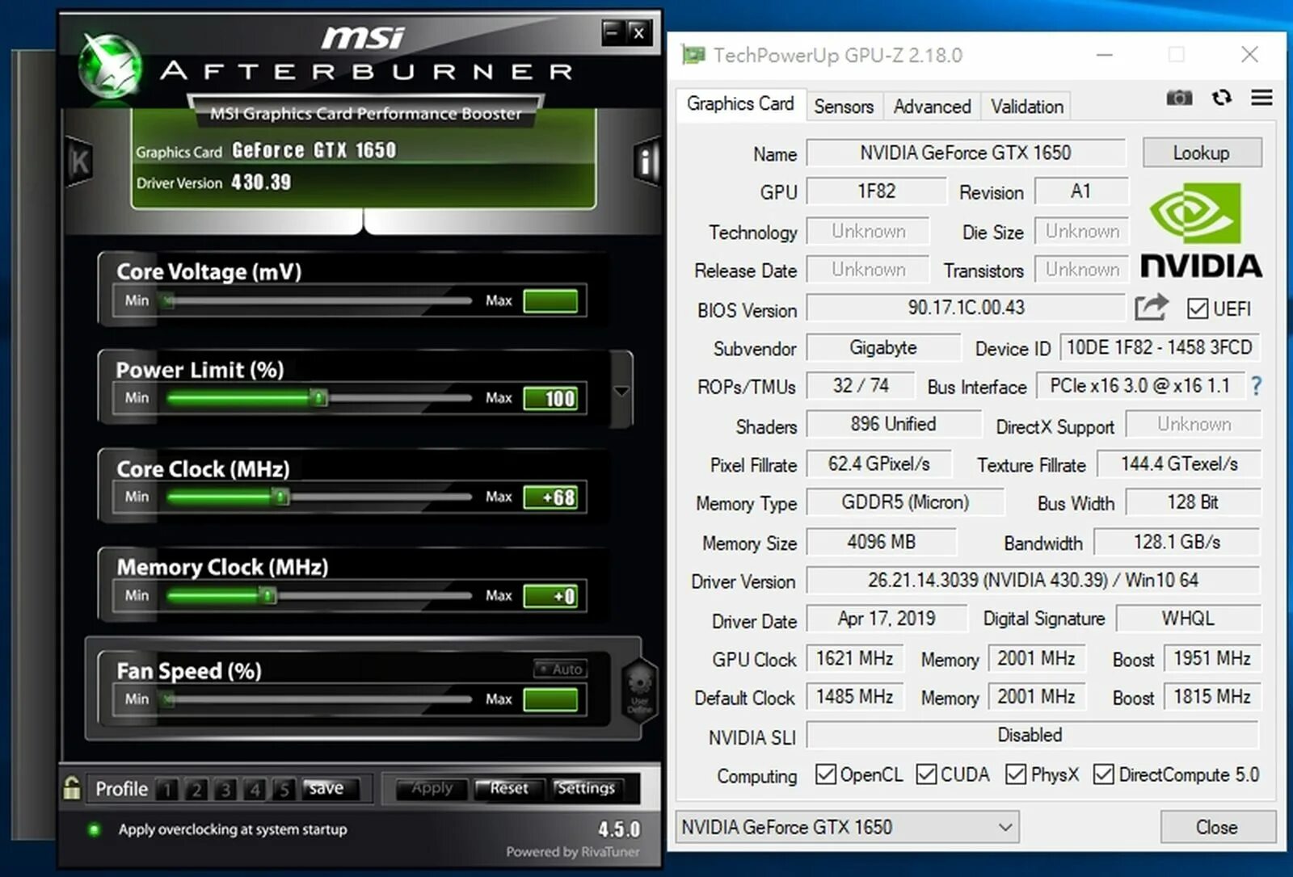Click the GPU-Z title bar app icon
1293x877 pixels.
click(693, 55)
